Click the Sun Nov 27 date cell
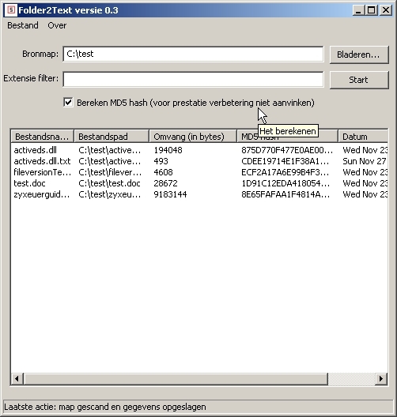This screenshot has width=397, height=417. point(365,161)
